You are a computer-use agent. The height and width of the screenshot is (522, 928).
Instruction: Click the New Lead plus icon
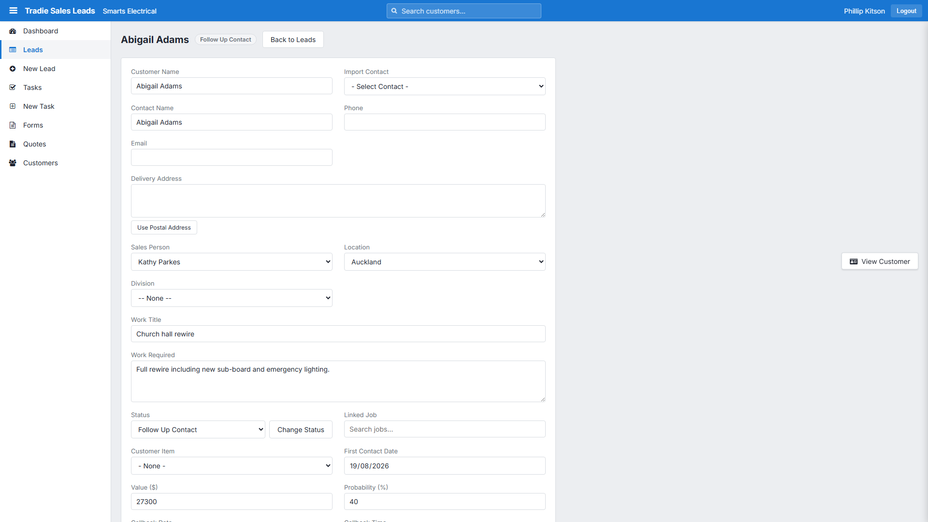click(x=13, y=69)
